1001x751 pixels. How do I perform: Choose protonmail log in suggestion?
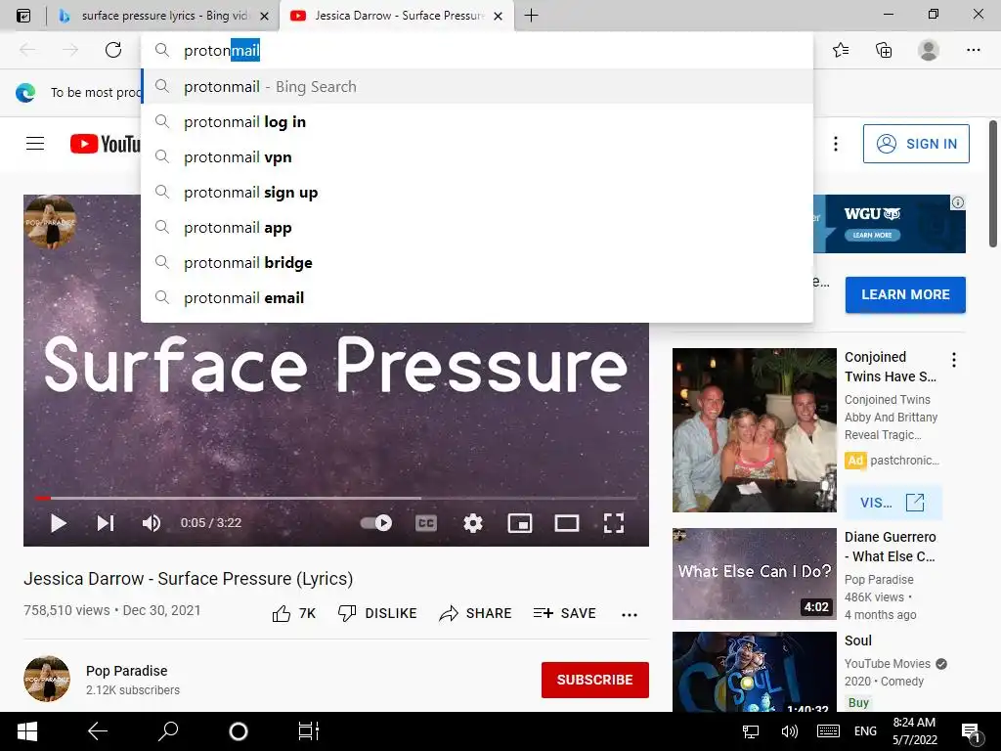point(477,121)
